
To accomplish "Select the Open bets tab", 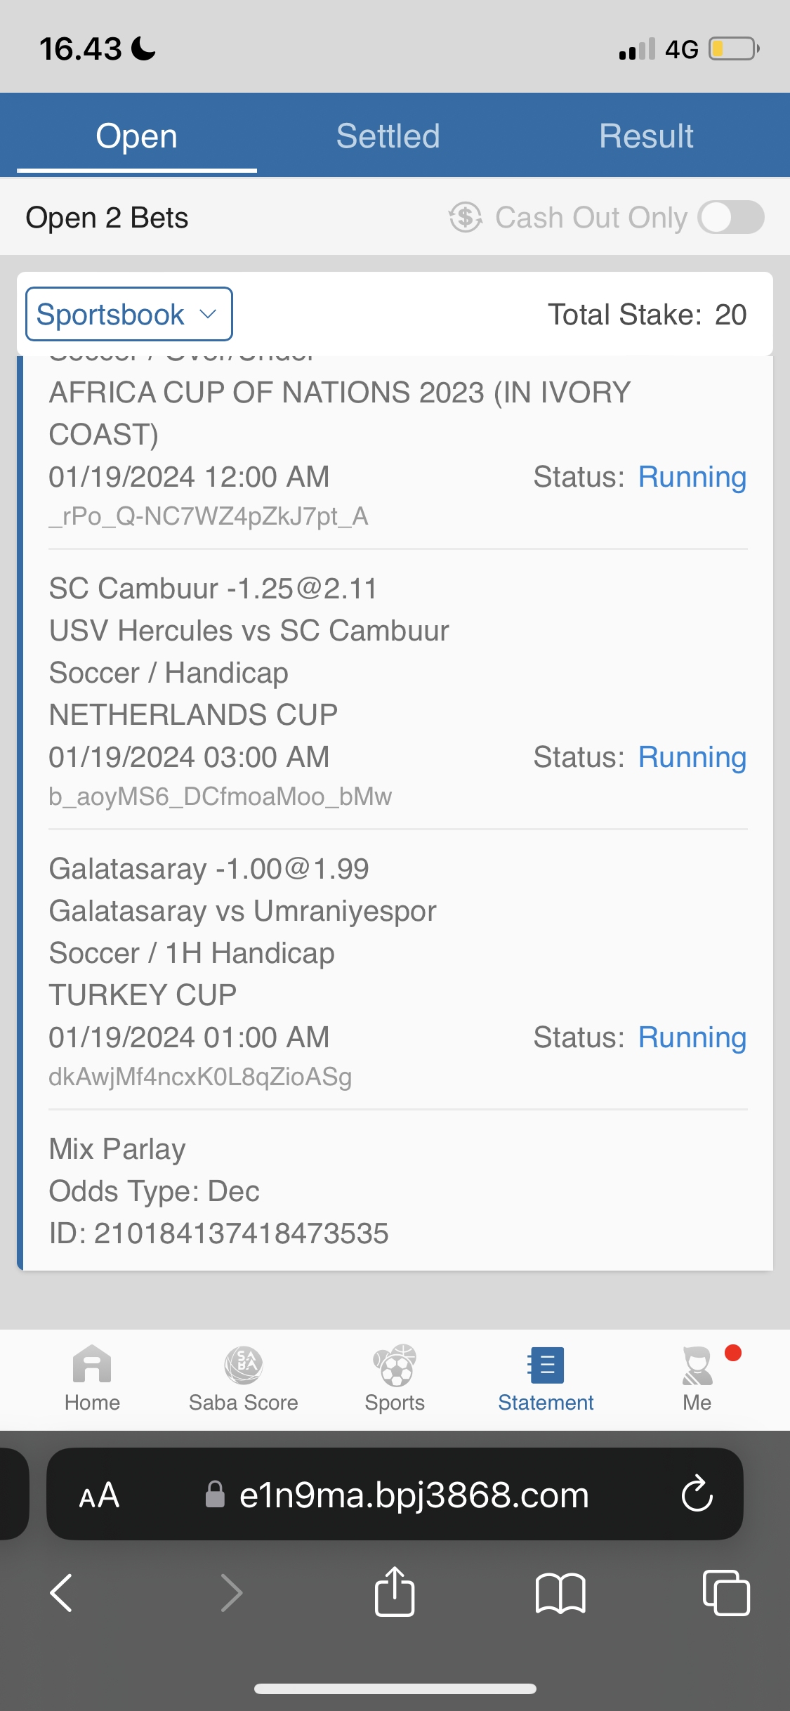I will 137,136.
